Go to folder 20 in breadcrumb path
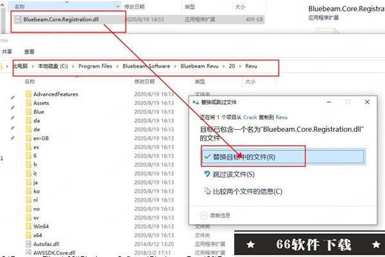This screenshot has width=385, height=257. tap(232, 66)
